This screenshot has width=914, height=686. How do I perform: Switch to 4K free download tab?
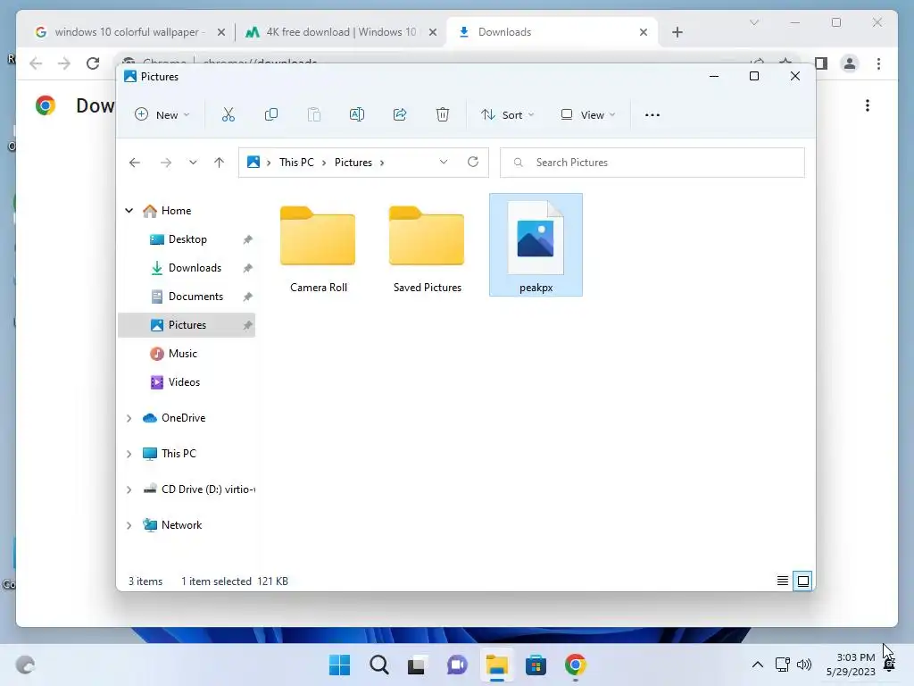(340, 32)
